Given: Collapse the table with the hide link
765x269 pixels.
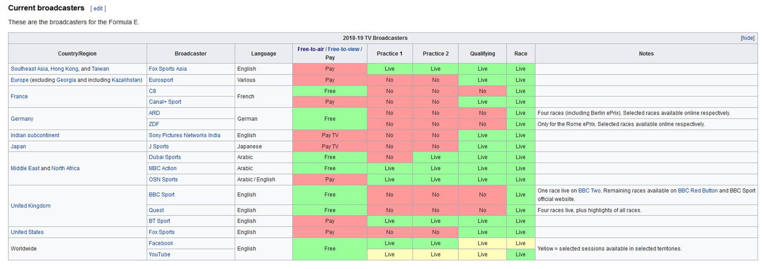Looking at the screenshot, I should (x=747, y=38).
